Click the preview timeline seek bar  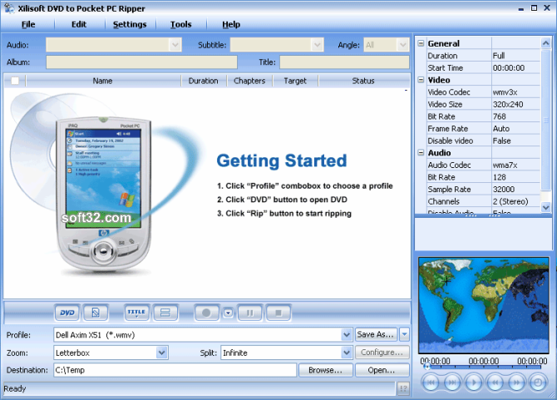click(483, 367)
